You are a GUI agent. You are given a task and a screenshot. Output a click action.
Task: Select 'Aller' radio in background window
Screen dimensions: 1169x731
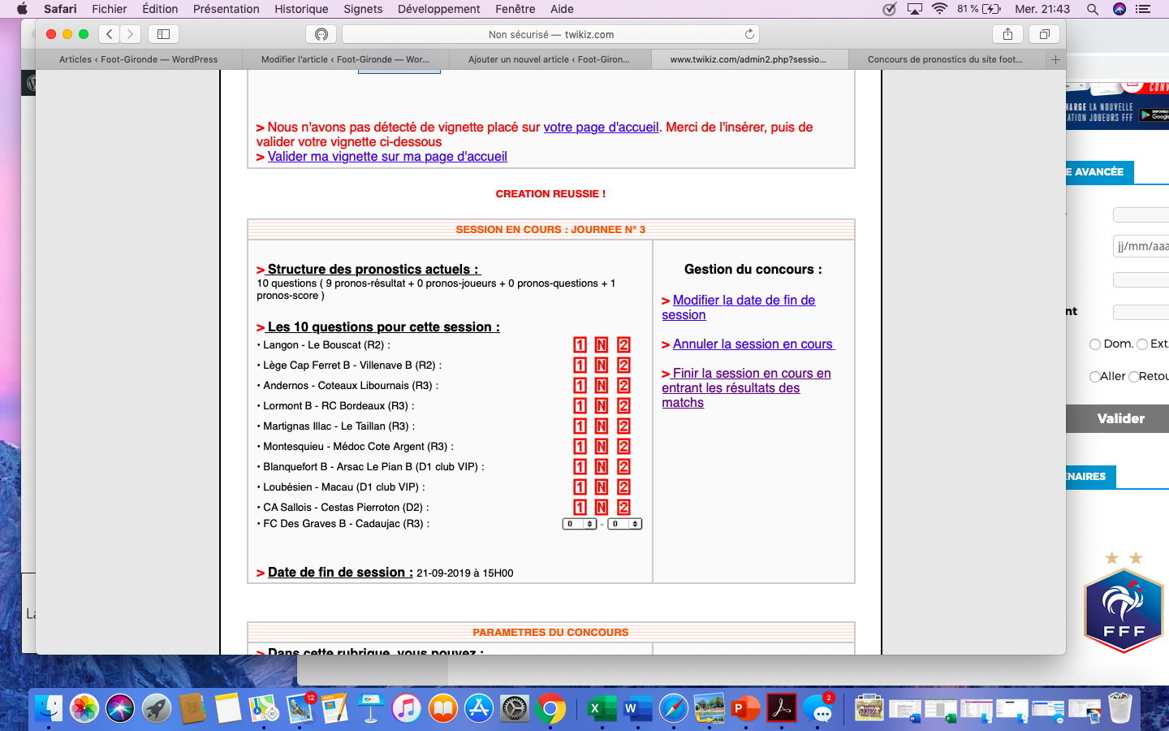[x=1094, y=377]
